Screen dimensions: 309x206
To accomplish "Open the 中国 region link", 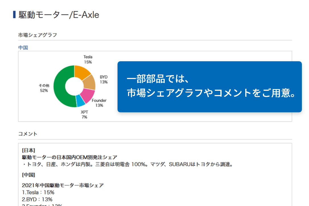I will point(23,48).
